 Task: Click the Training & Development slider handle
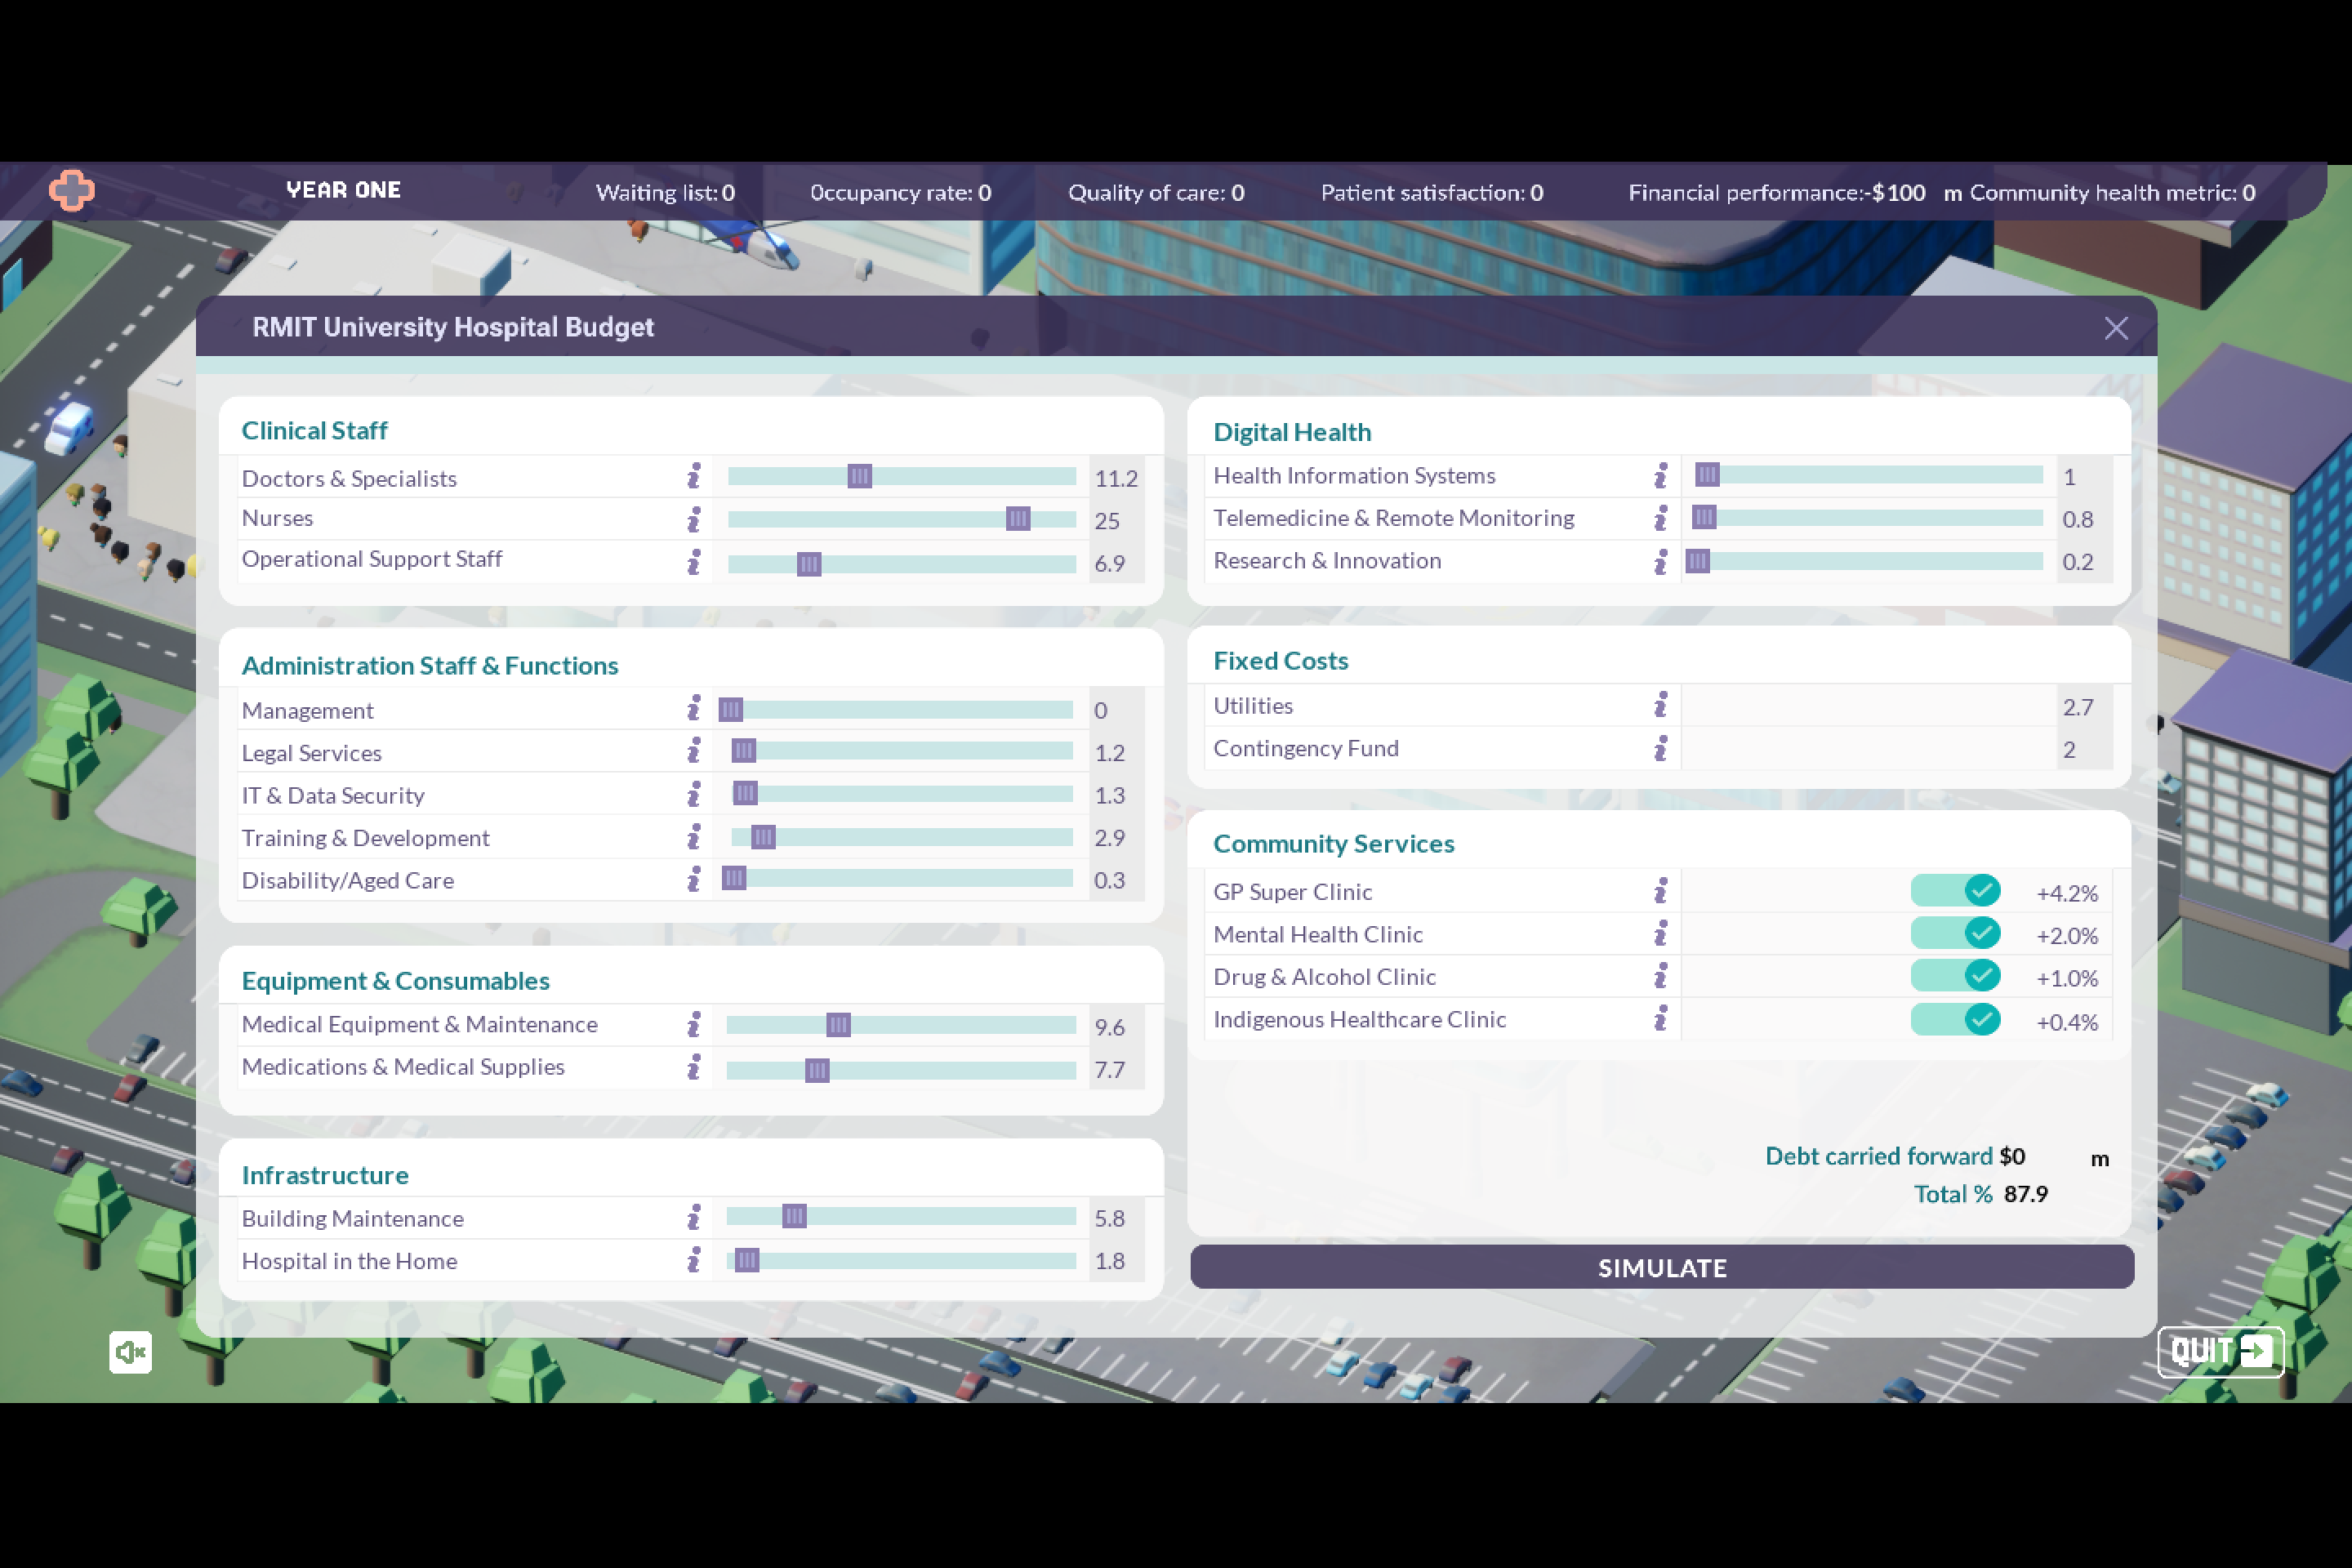pyautogui.click(x=763, y=836)
